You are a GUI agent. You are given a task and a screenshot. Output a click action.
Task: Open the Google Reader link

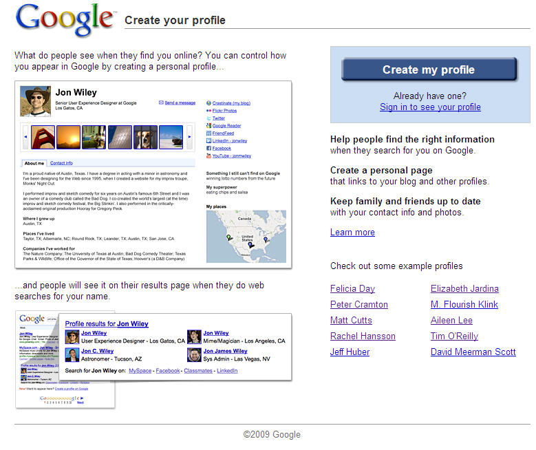pyautogui.click(x=226, y=125)
